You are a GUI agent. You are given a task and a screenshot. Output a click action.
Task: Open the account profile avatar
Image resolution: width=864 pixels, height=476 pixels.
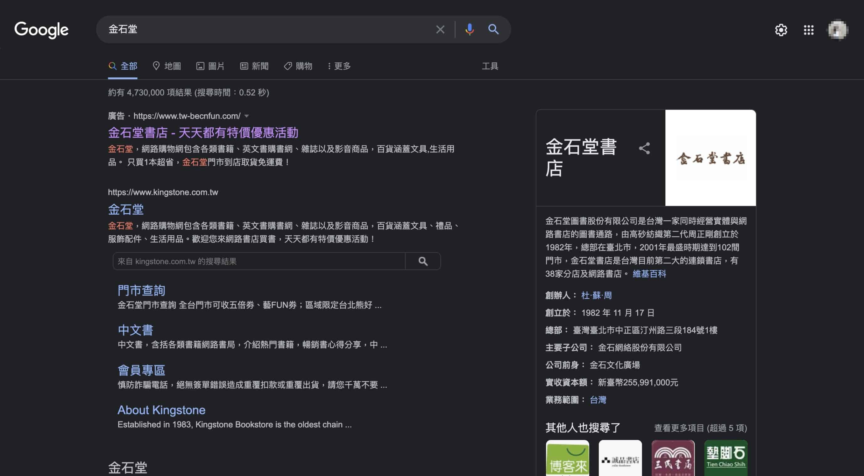838,30
